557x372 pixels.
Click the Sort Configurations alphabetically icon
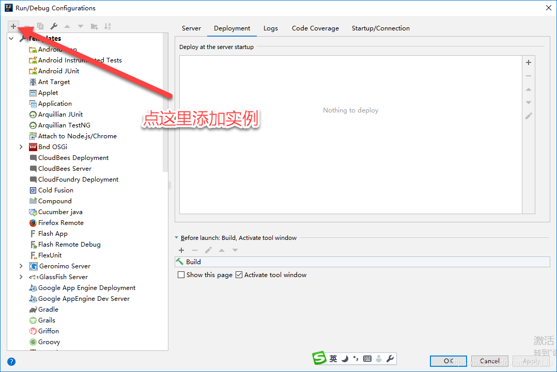click(x=107, y=26)
